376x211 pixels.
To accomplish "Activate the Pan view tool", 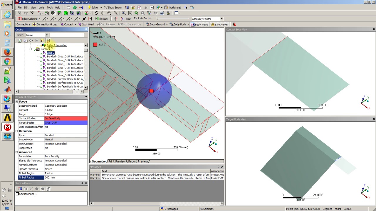I will tap(103, 13).
